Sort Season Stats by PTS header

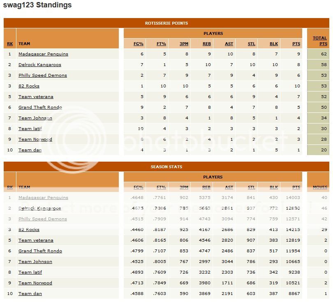point(296,187)
